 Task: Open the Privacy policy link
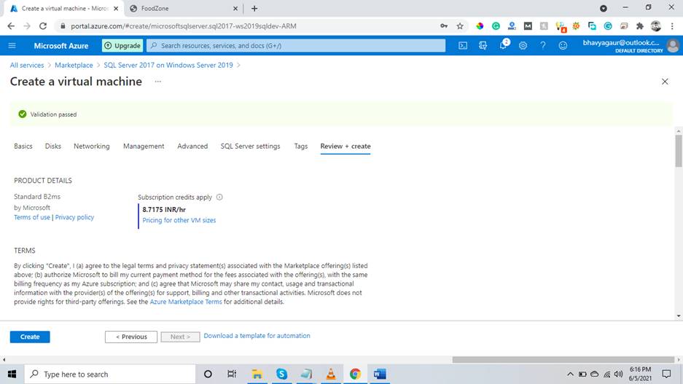(74, 217)
